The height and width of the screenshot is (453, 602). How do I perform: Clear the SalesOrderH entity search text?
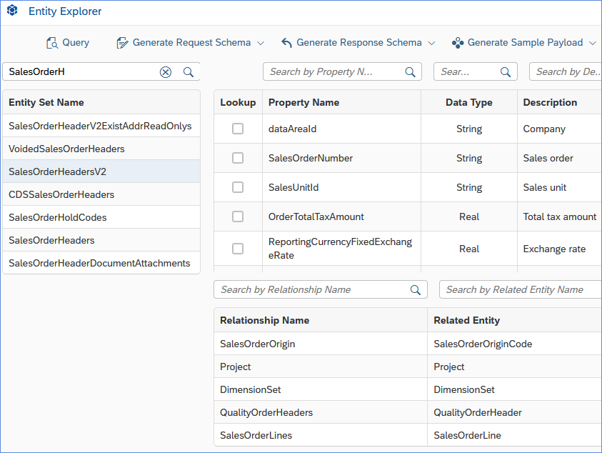pos(166,71)
